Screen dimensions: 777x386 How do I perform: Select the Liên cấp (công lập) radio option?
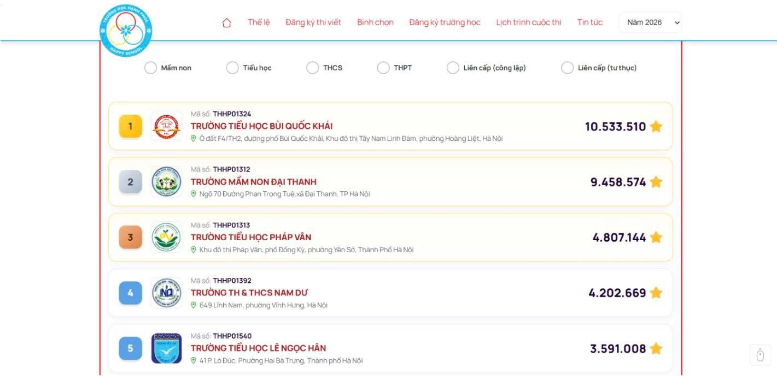pos(453,68)
